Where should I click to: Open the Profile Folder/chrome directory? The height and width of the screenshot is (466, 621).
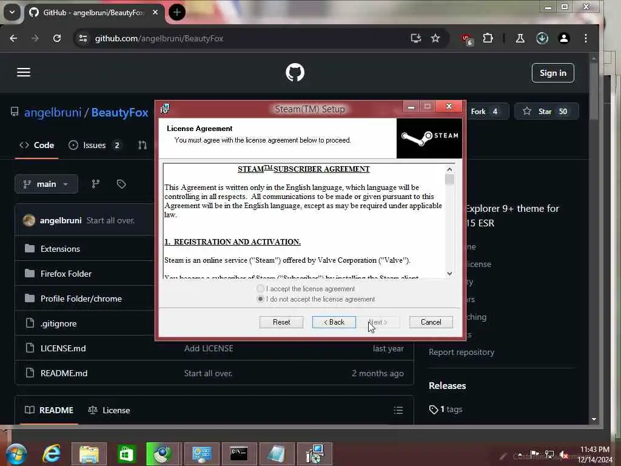(x=81, y=299)
